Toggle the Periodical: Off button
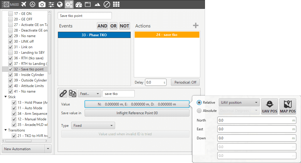 (185, 82)
